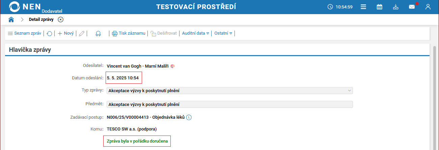The width and height of the screenshot is (439, 150).
Task: Click the Tisk záznamu button
Action: click(129, 33)
